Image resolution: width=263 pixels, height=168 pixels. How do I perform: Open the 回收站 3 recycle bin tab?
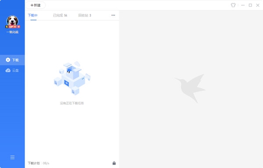85,15
